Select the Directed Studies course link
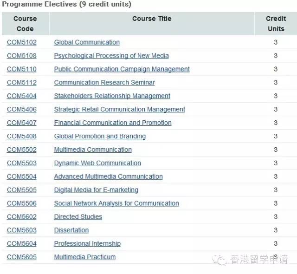This screenshot has height=274, width=297. click(78, 217)
